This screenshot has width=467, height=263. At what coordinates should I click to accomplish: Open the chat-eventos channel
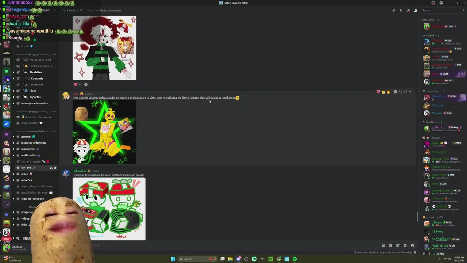36,123
